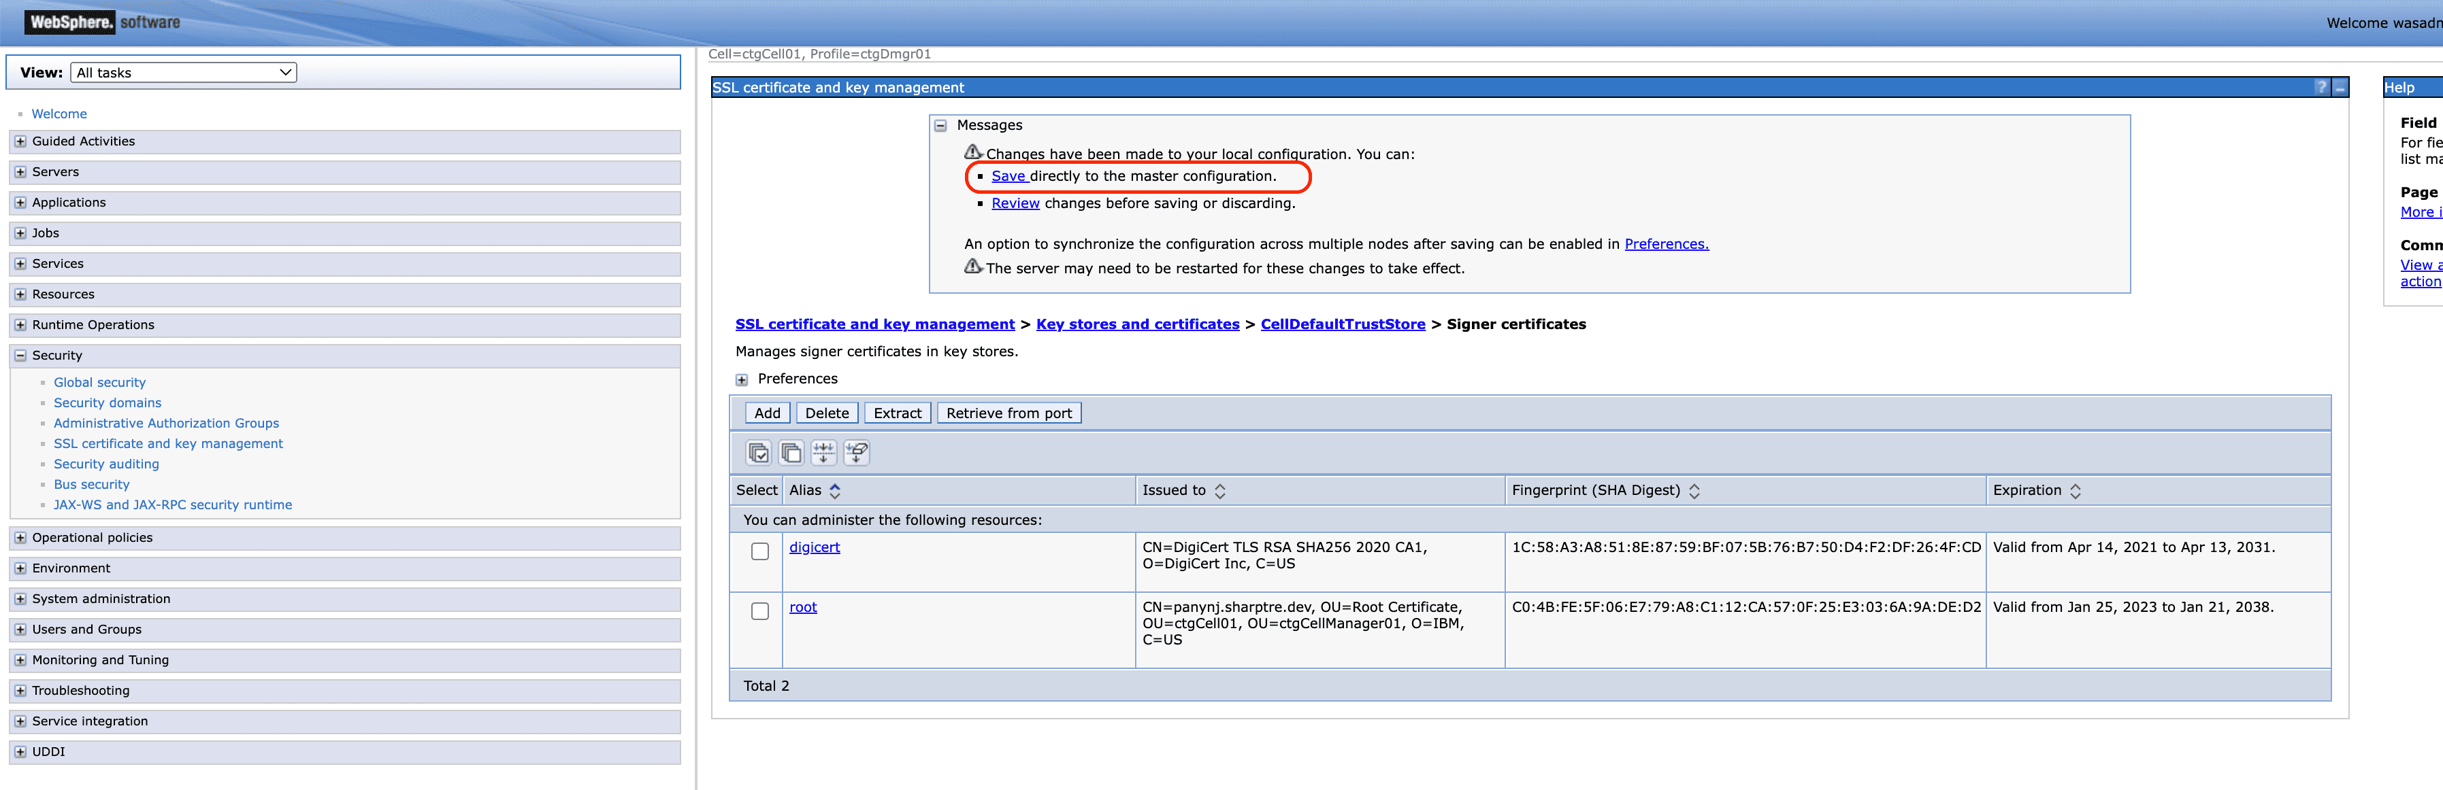Go to the Welcome page link
The image size is (2443, 790).
pyautogui.click(x=59, y=114)
